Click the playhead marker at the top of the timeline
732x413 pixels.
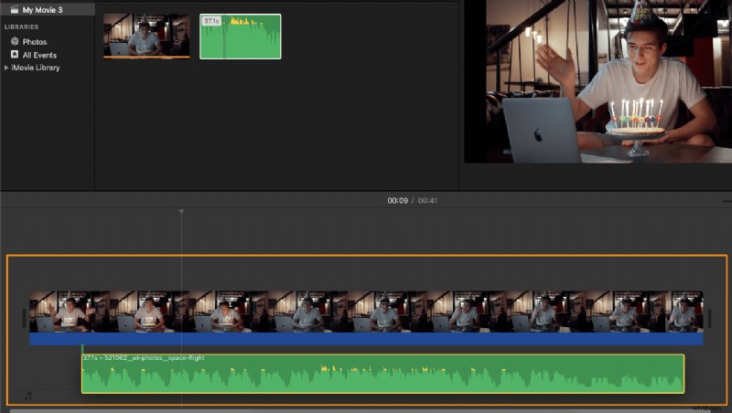[181, 212]
